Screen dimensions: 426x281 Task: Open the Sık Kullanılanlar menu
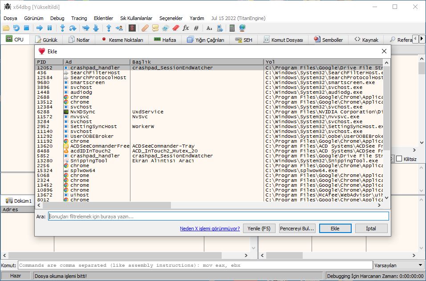136,18
